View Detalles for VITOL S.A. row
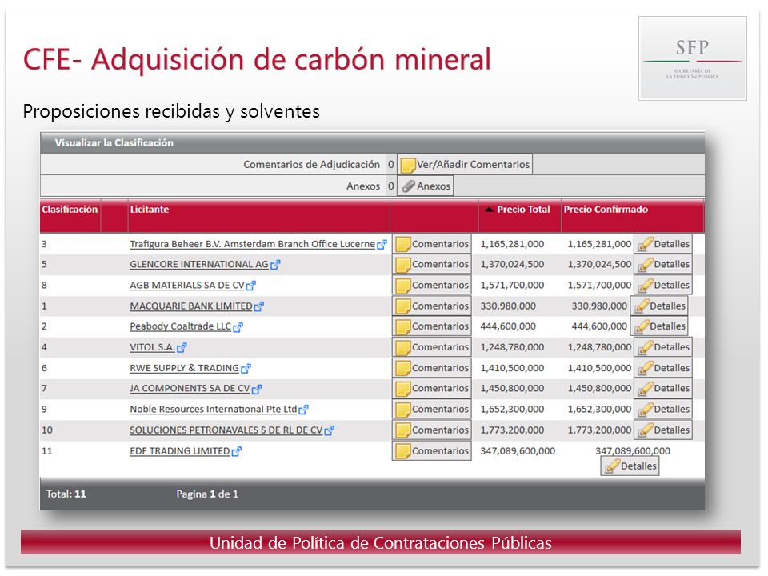 663,347
